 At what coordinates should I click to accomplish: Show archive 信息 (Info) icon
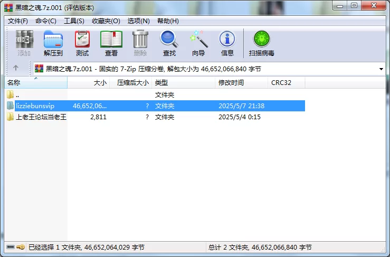point(227,43)
